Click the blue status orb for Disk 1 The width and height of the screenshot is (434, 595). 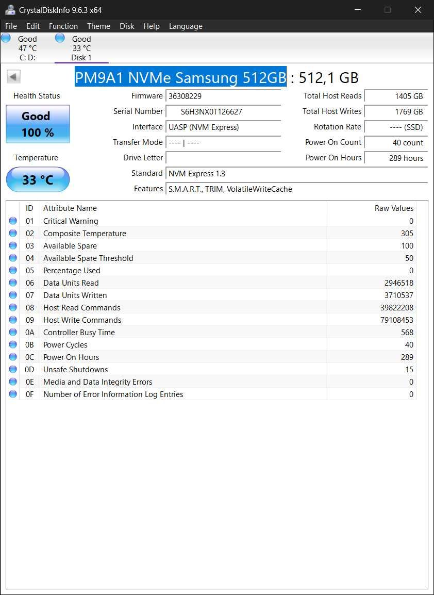point(60,38)
